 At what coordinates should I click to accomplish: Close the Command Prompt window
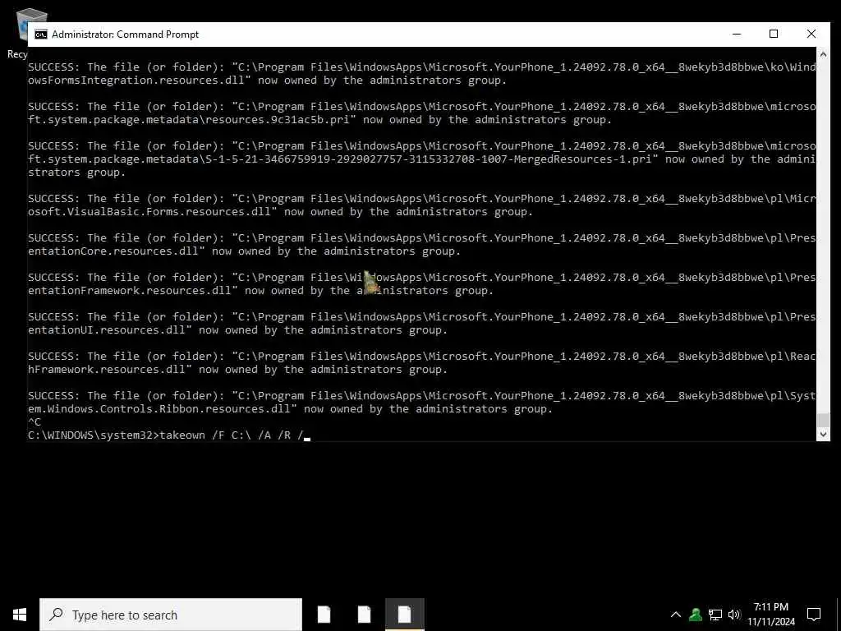(x=811, y=34)
